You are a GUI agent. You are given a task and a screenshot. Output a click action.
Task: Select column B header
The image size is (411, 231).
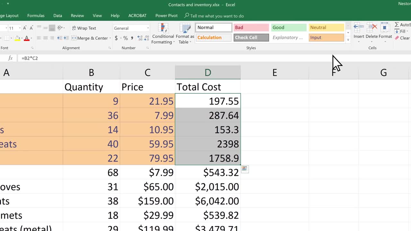(92, 73)
